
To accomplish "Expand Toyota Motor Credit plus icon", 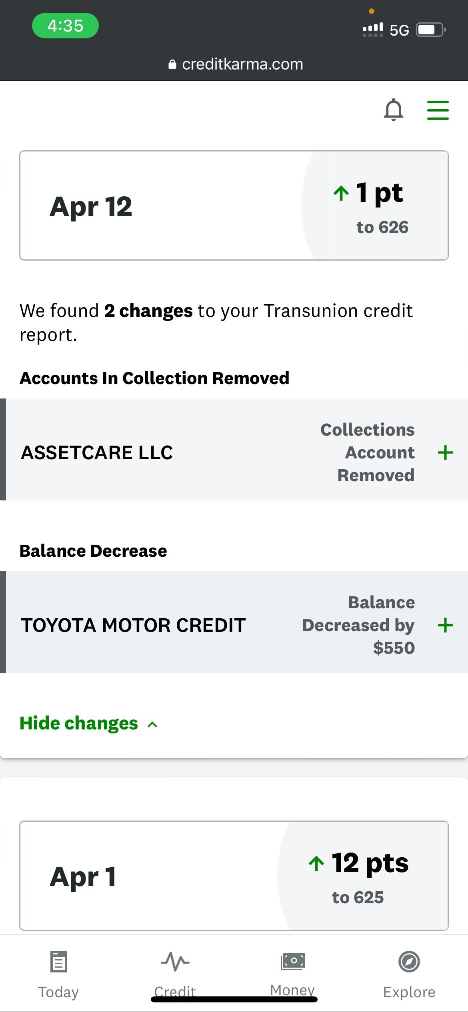I will (445, 625).
